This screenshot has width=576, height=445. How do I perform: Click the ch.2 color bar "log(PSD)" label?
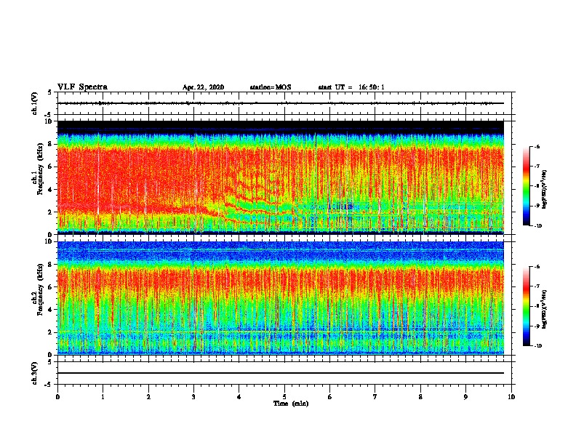(544, 309)
